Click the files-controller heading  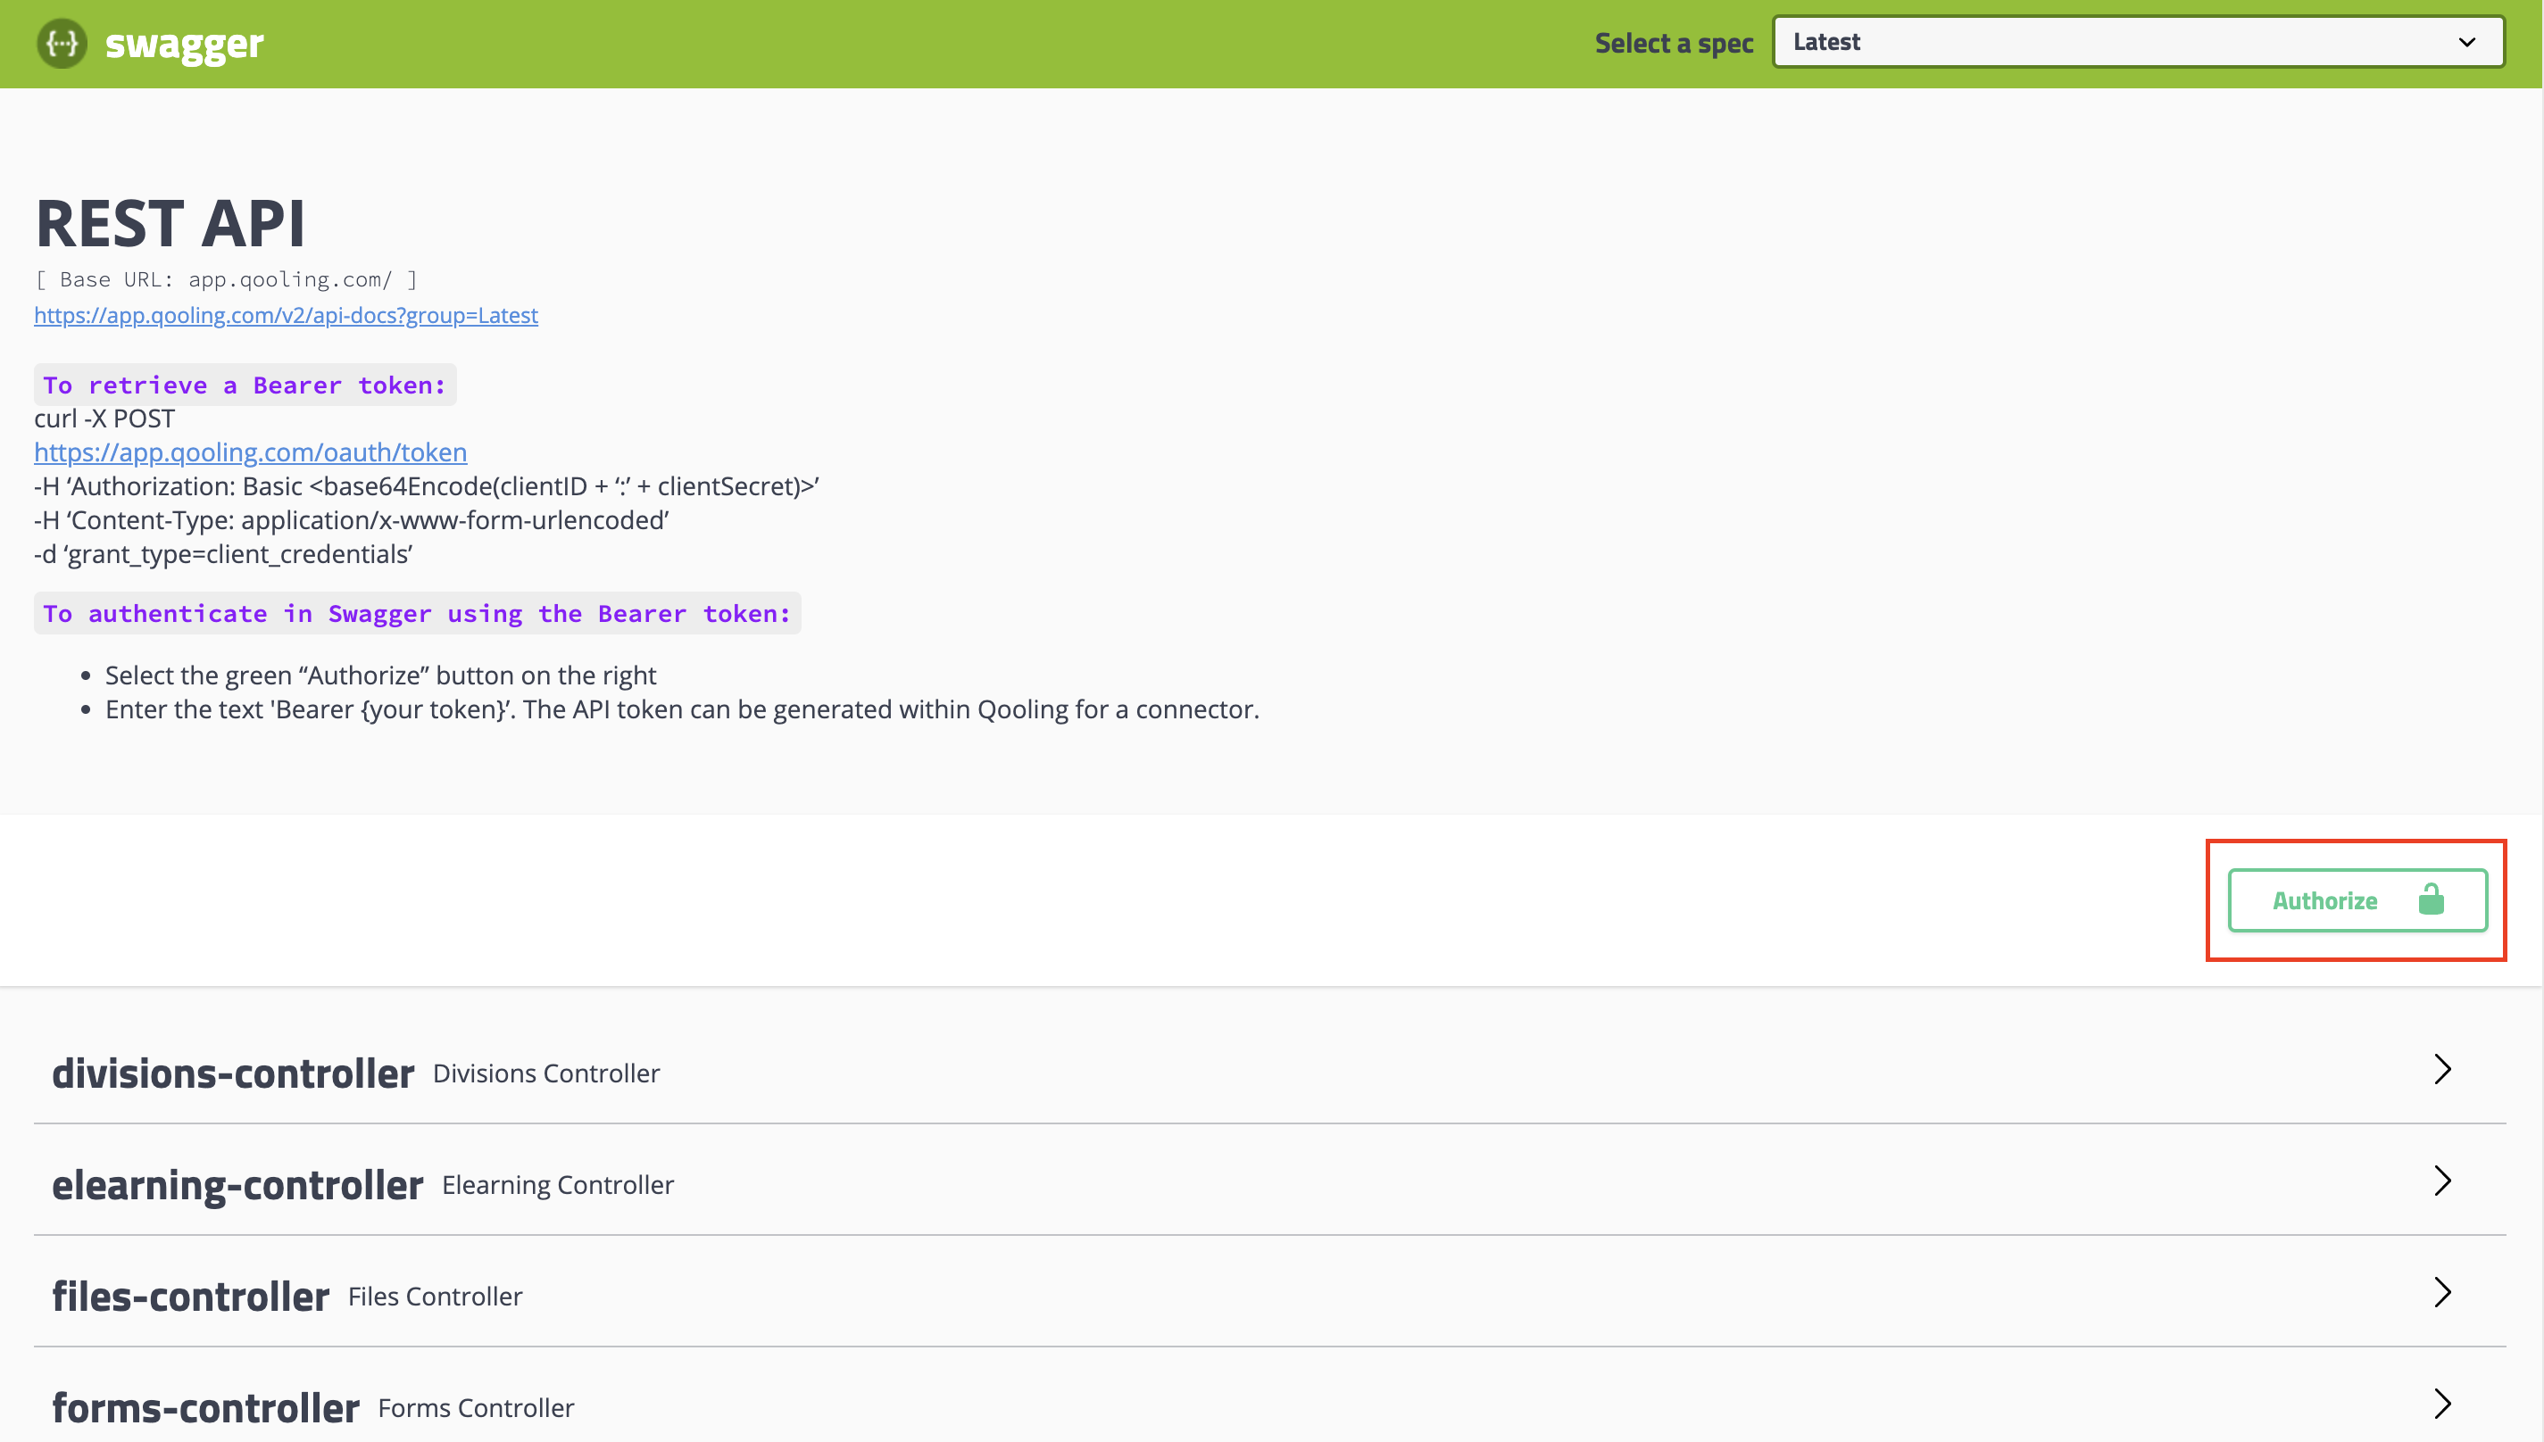[x=190, y=1297]
